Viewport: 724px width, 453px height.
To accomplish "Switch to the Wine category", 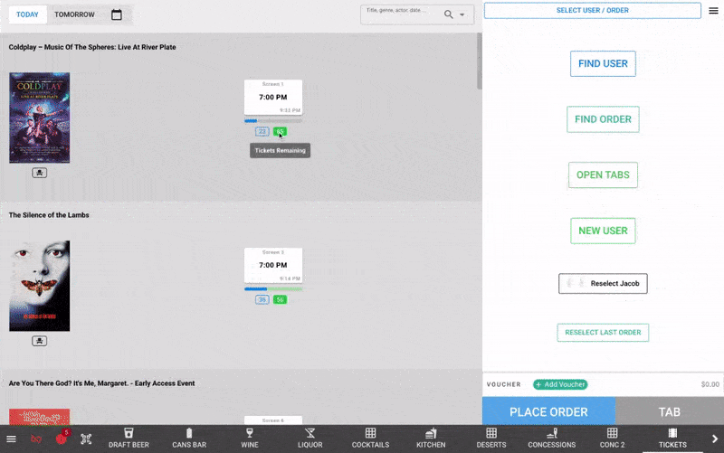I will [x=250, y=439].
